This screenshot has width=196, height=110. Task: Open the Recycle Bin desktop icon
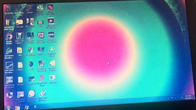point(9,10)
